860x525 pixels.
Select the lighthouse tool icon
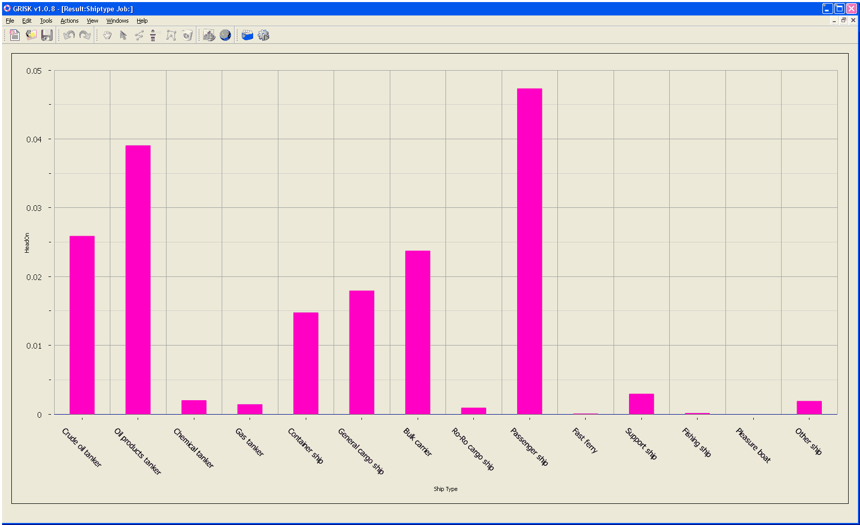(153, 35)
